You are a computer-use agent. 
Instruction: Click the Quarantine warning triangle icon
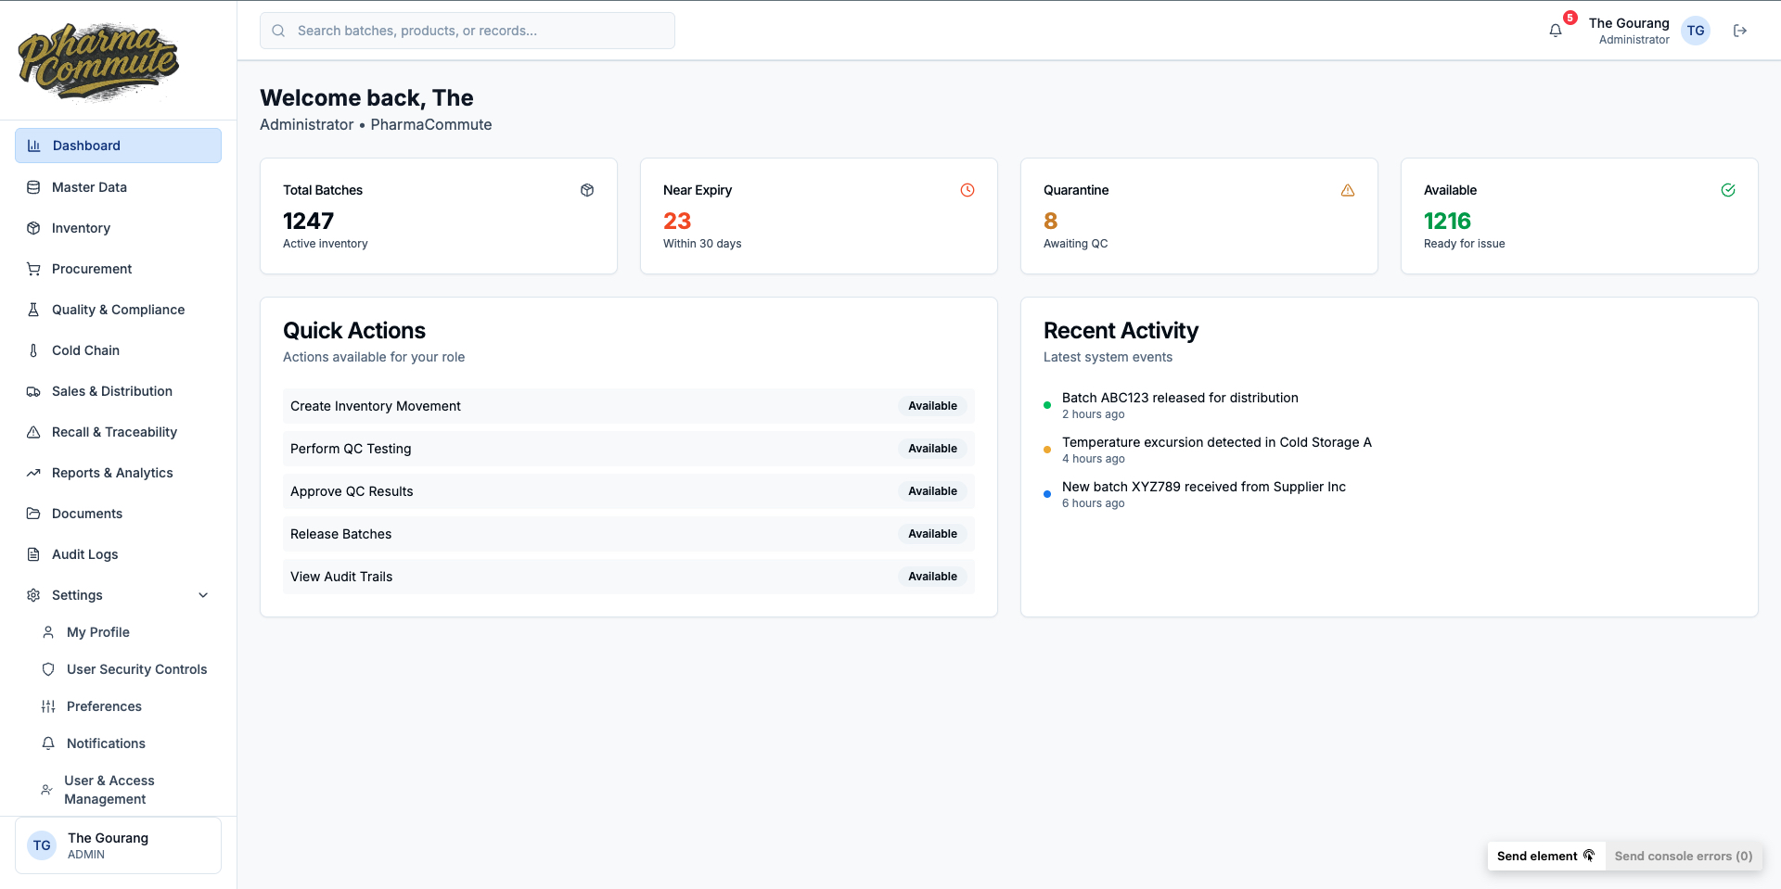[x=1348, y=190]
